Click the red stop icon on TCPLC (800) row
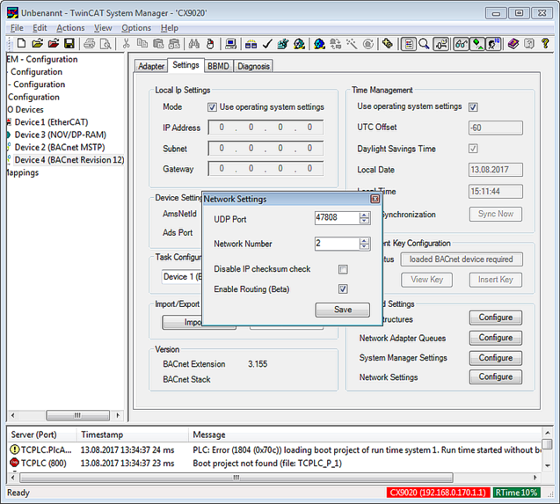The width and height of the screenshot is (560, 504). tap(14, 463)
